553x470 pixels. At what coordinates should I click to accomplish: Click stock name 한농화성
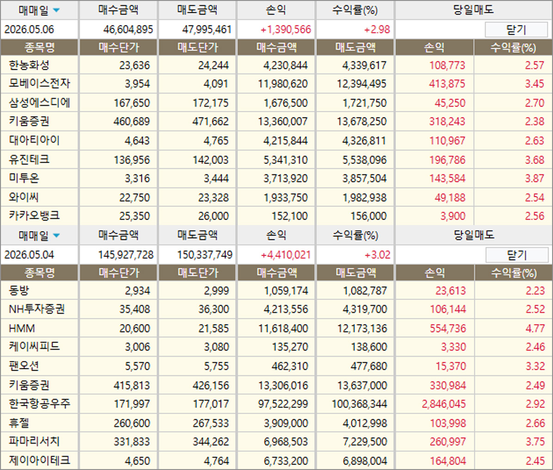[29, 65]
